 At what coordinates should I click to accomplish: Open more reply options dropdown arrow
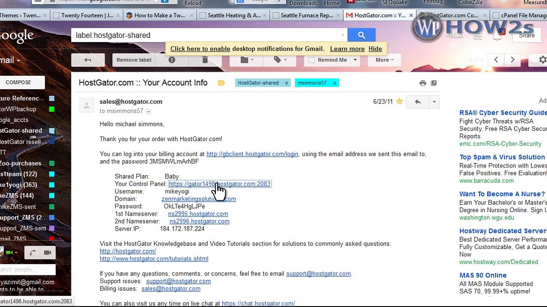point(434,102)
